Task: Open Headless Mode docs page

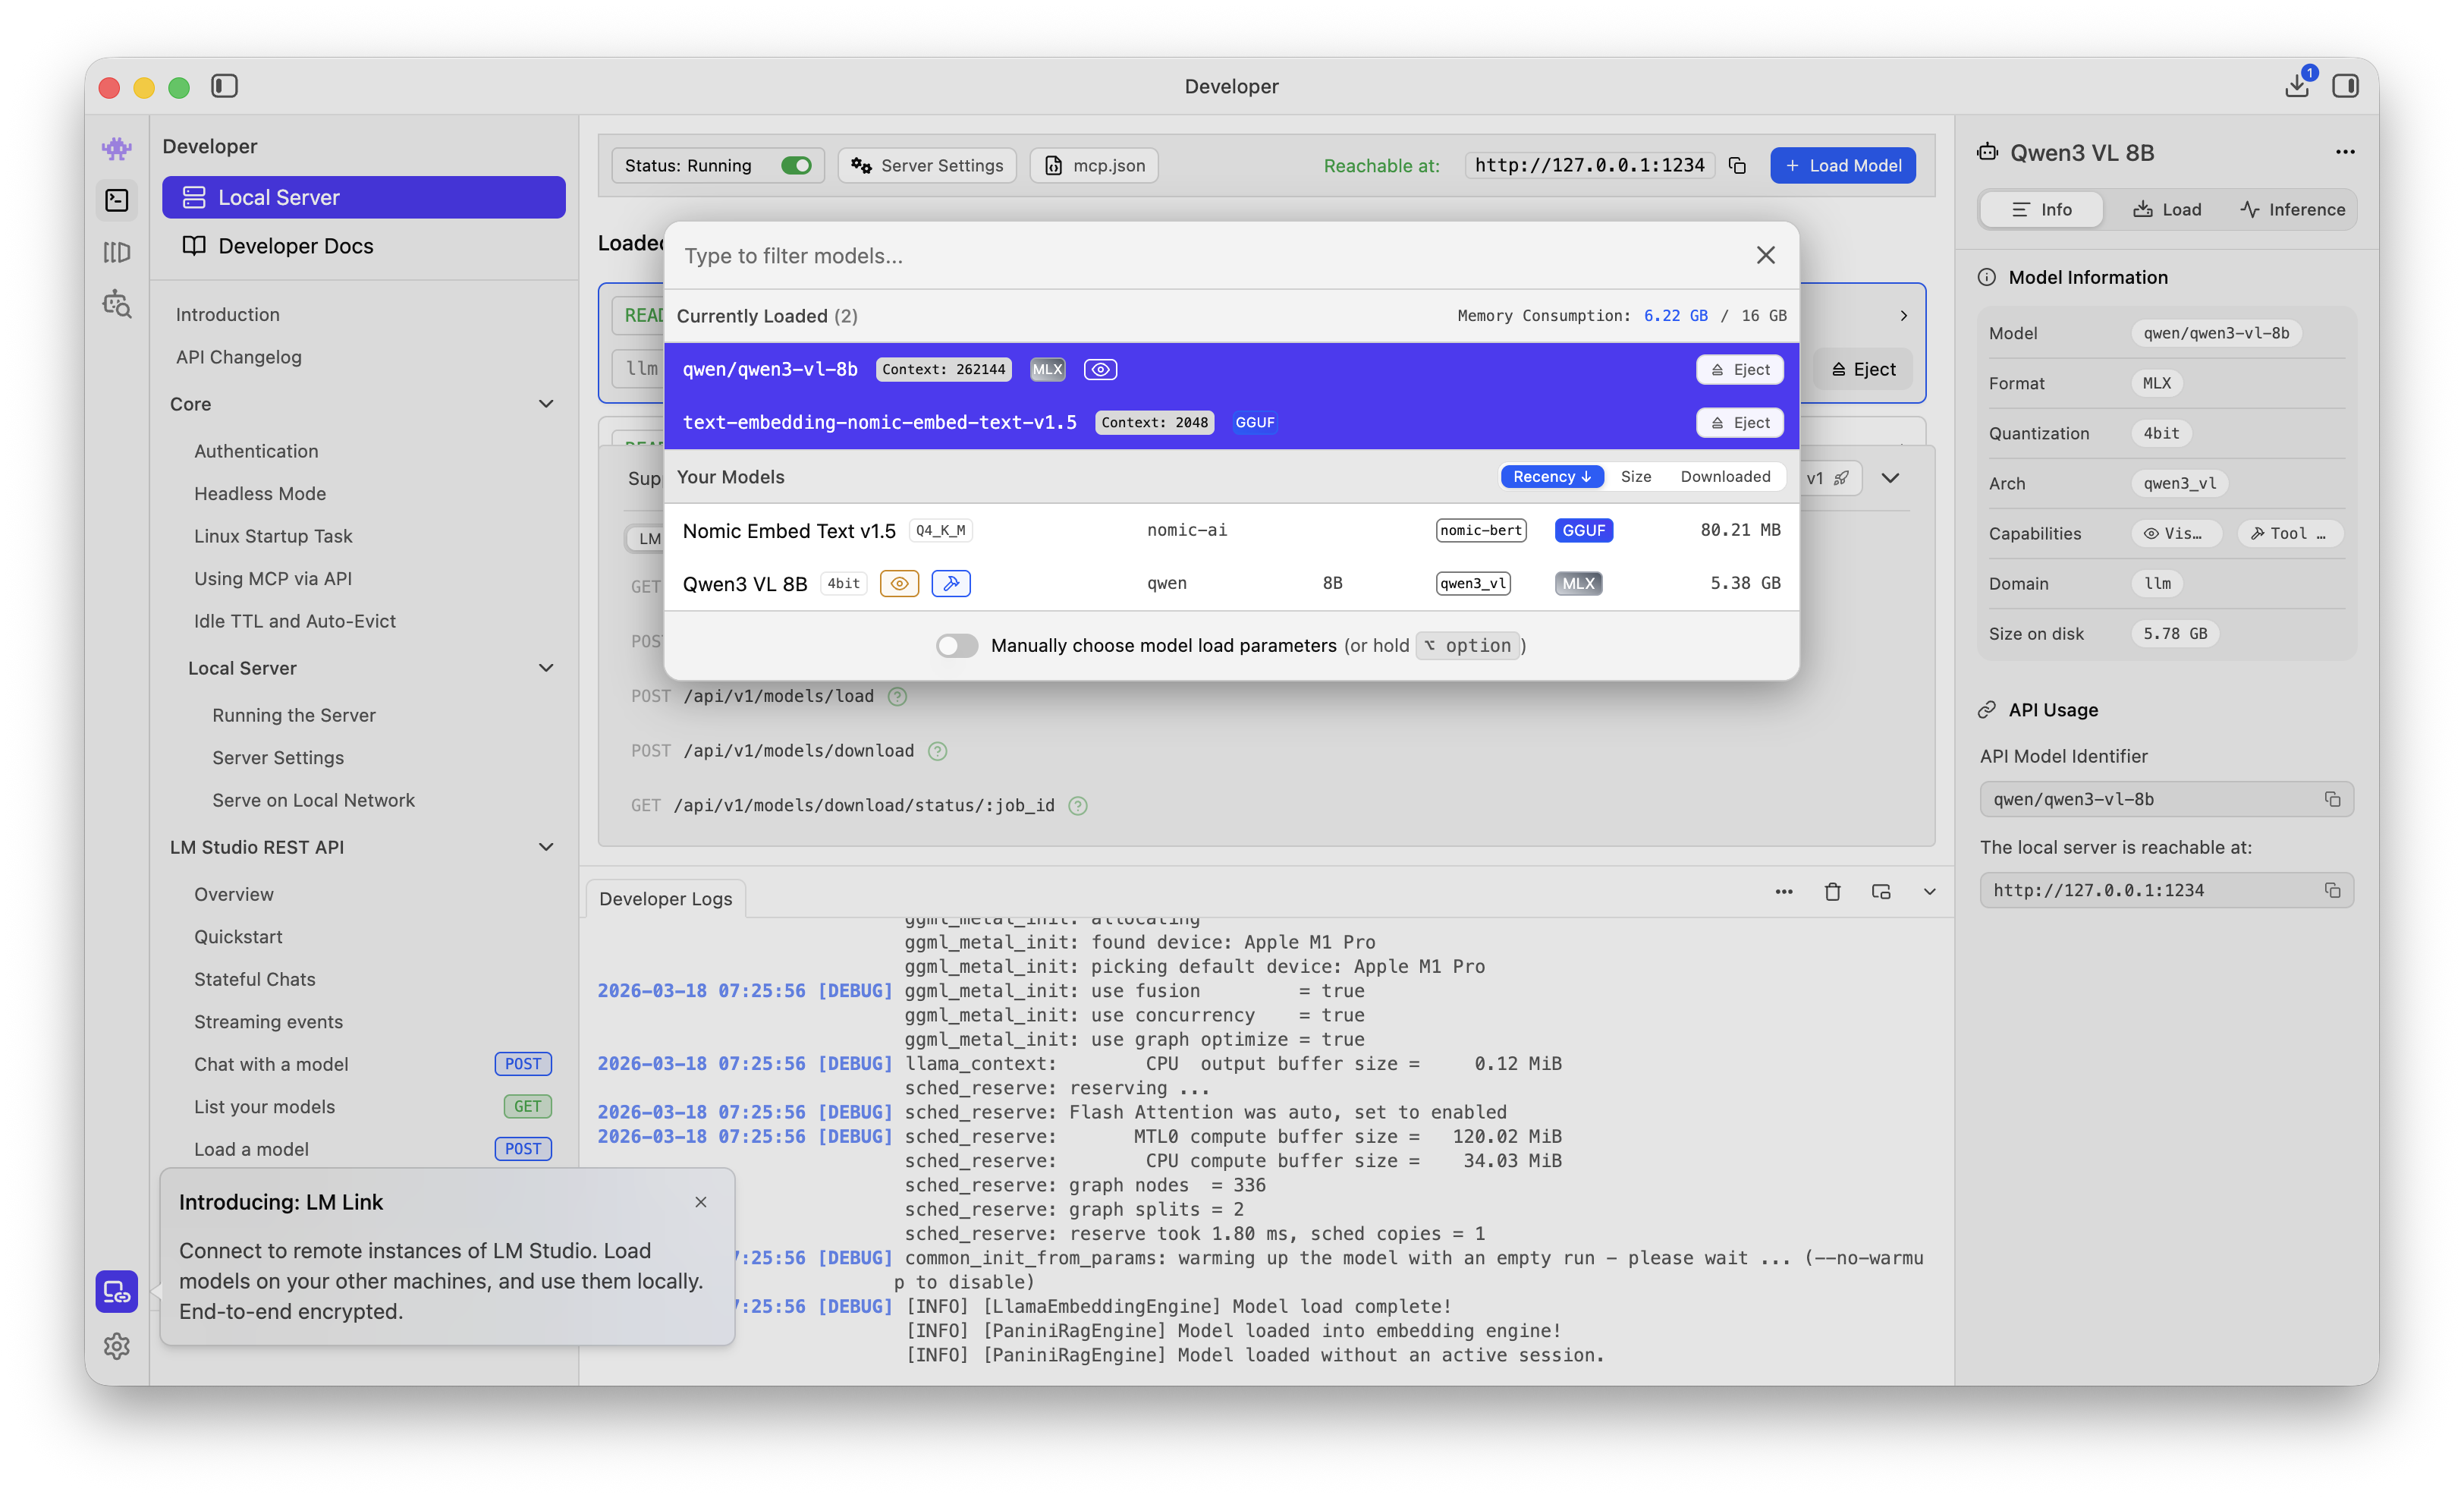Action: tap(260, 494)
